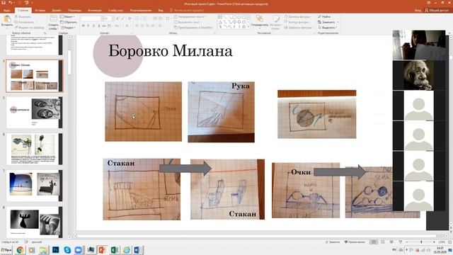Click the Einstein video participant tile
The image size is (453, 255).
pos(418,75)
